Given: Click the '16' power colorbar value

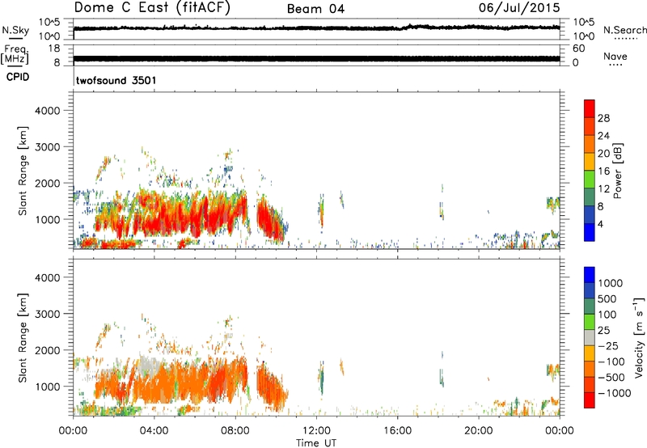Looking at the screenshot, I should click(x=603, y=171).
